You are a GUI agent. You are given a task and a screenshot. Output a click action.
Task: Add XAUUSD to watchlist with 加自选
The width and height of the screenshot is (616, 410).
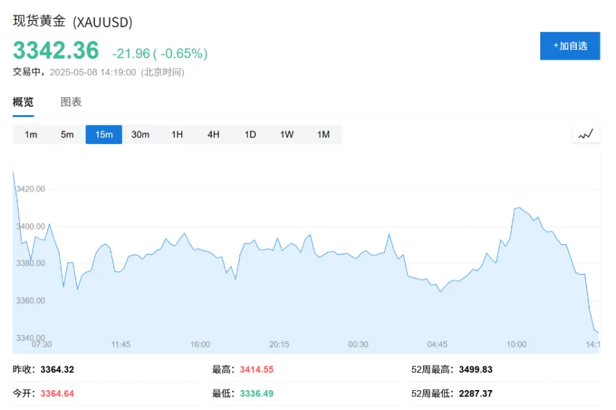(x=570, y=46)
